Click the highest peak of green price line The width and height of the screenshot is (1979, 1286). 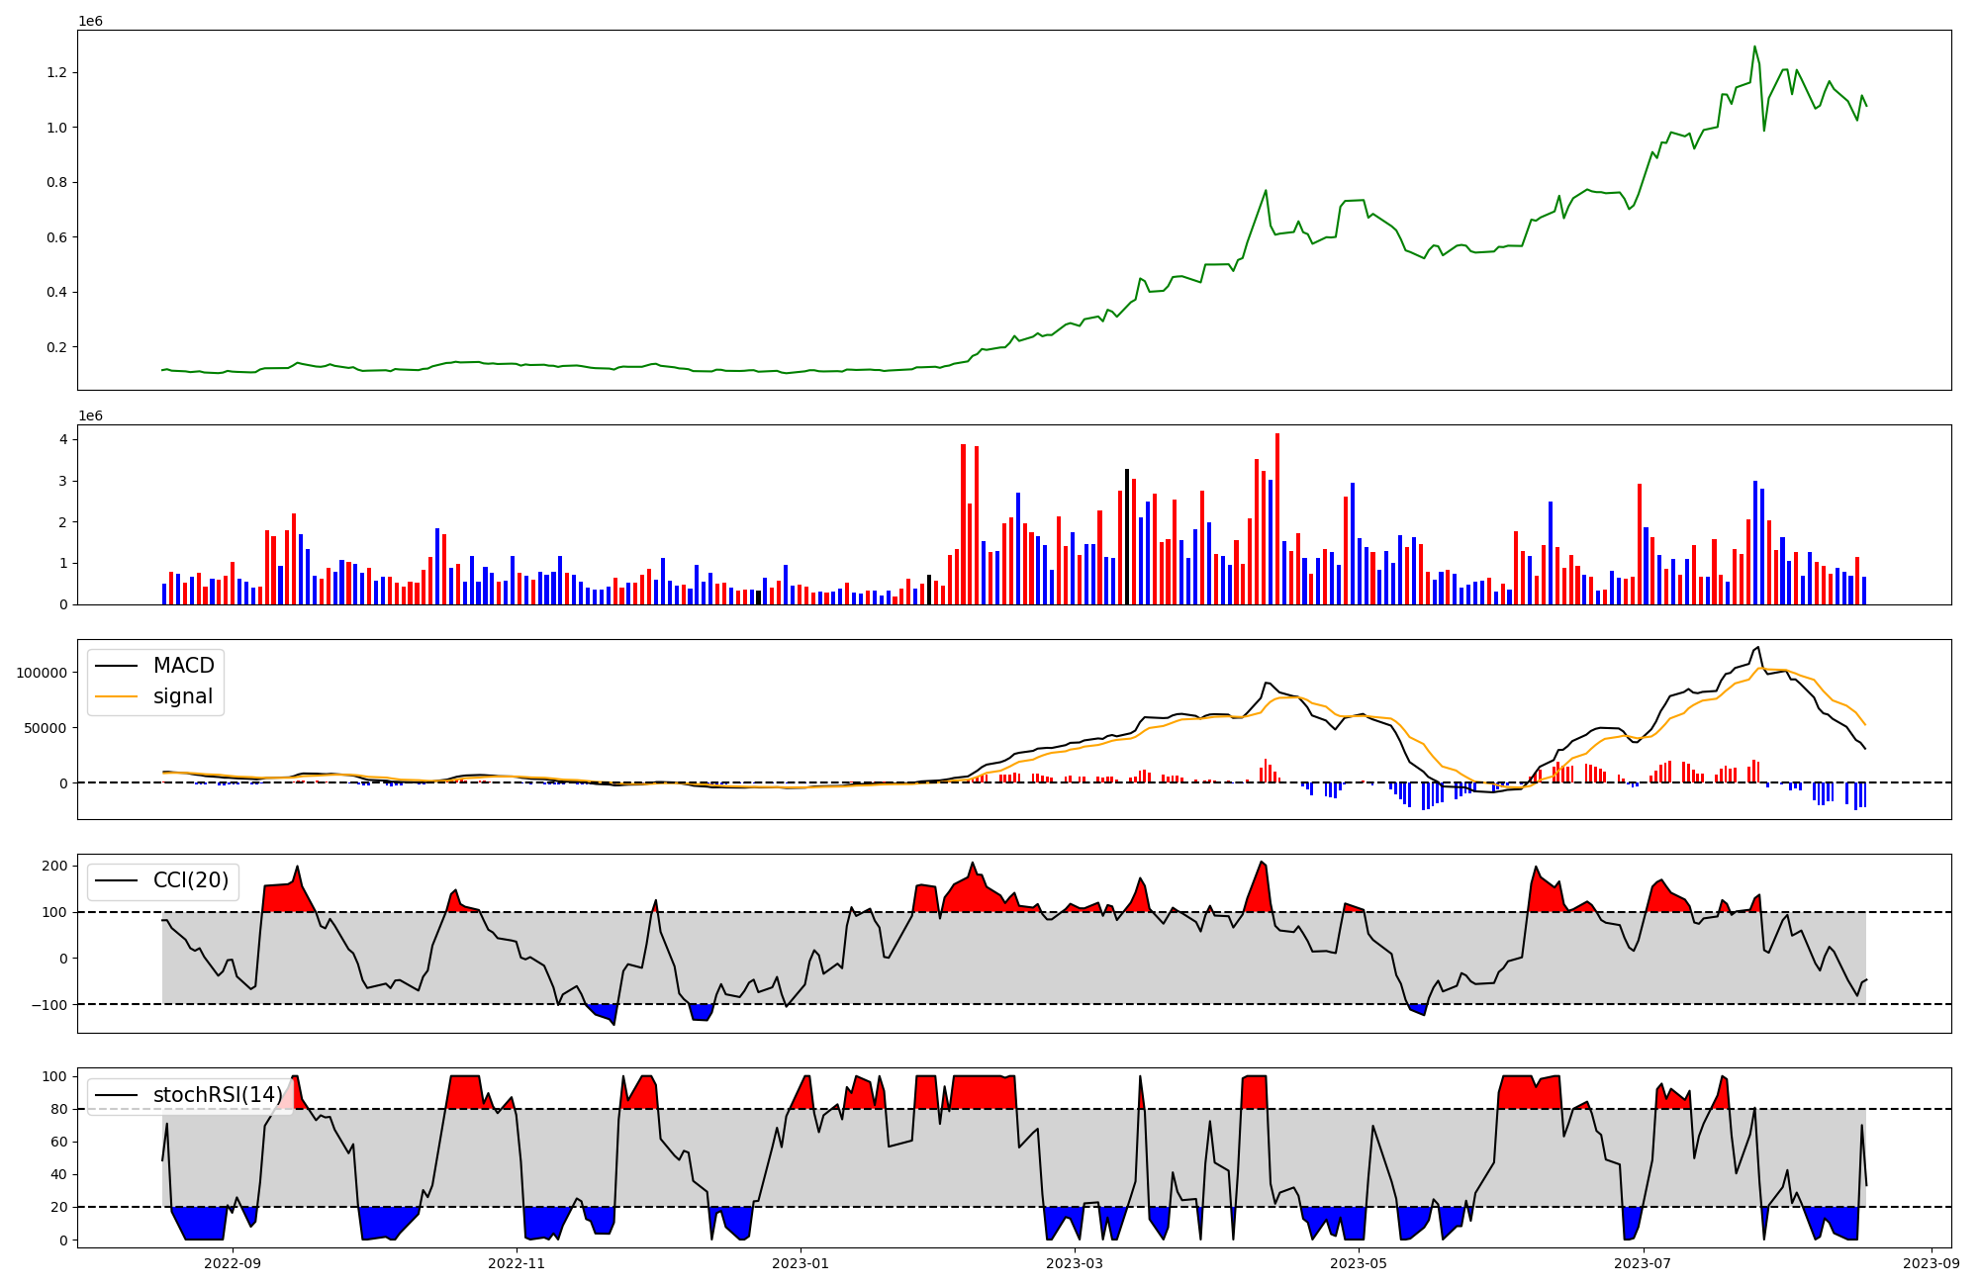click(x=1754, y=46)
